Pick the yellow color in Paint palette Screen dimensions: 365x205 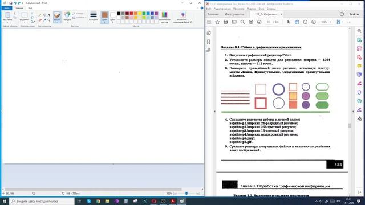point(140,14)
